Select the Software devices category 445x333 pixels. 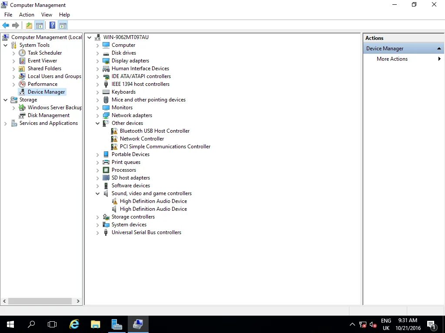[x=130, y=186]
